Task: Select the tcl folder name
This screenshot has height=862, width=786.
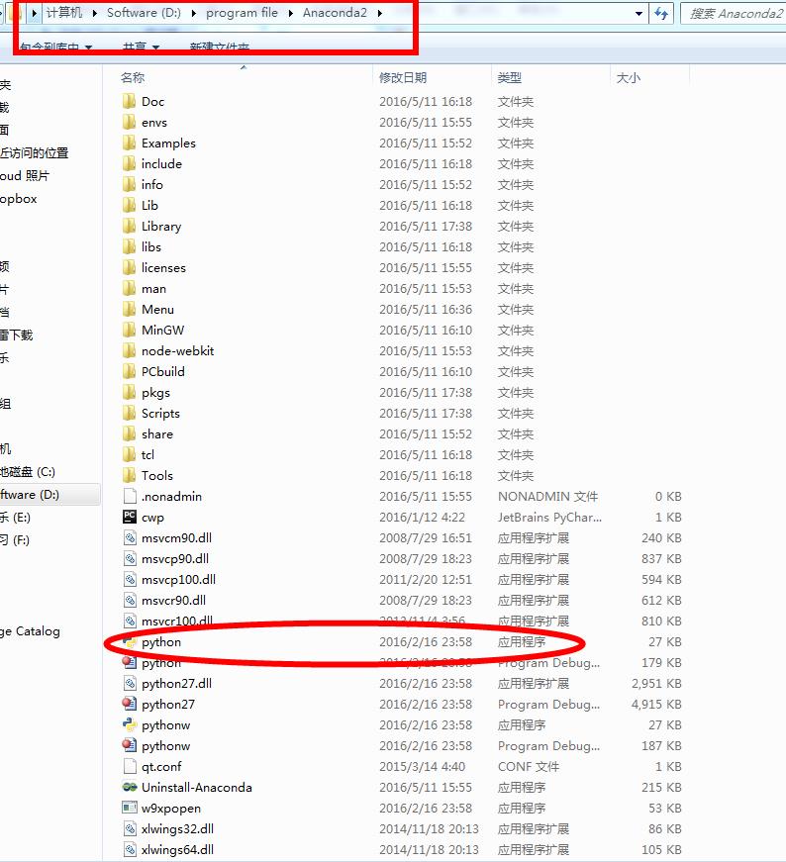Action: point(147,454)
